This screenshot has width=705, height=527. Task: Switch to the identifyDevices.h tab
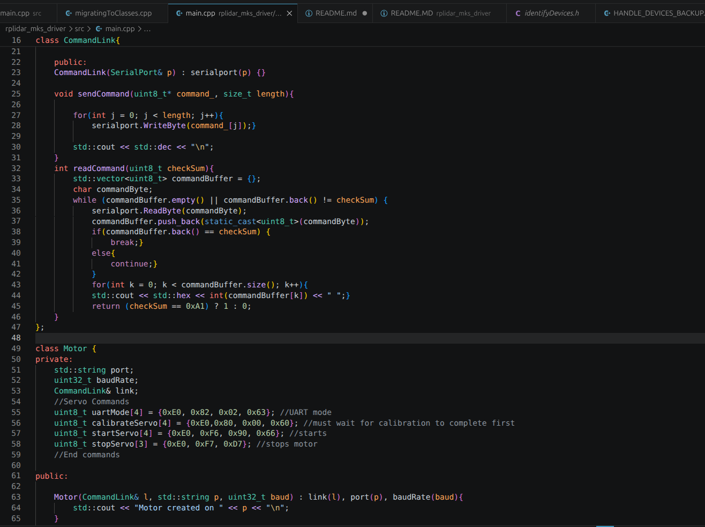(552, 13)
